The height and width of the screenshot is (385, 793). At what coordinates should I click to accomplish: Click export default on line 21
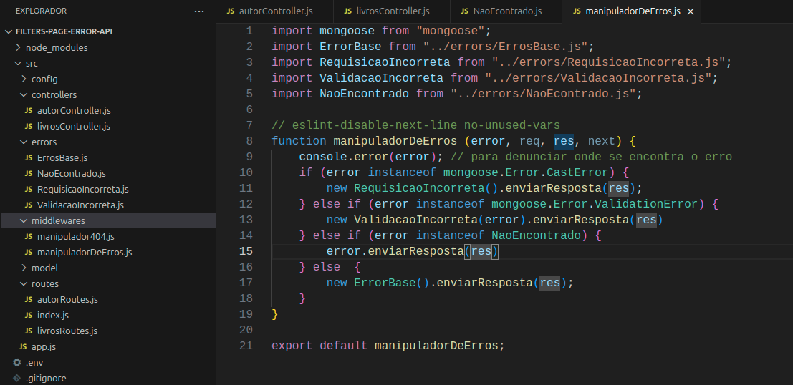click(319, 346)
